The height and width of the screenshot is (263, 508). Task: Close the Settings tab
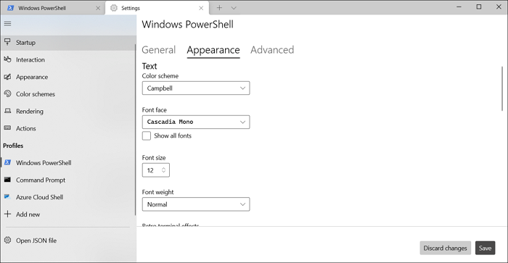click(201, 8)
